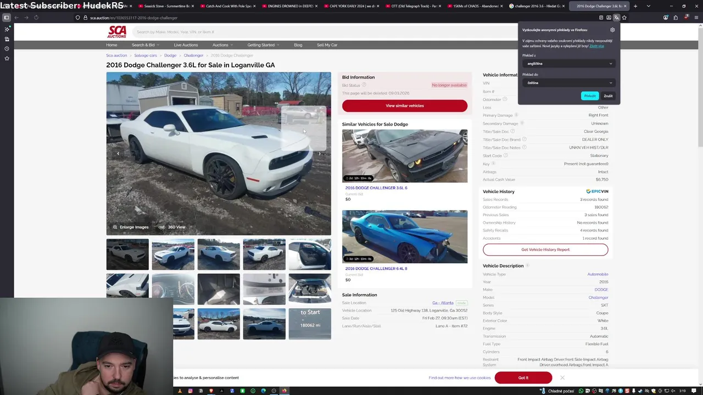
Task: Dismiss cookie banner with X icon
Action: click(562, 377)
